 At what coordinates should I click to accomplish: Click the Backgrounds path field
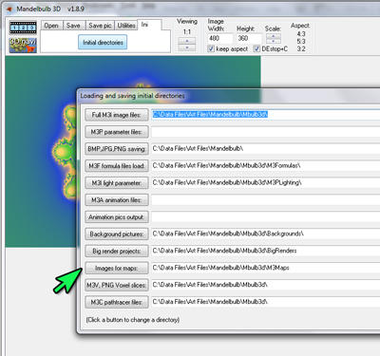click(265, 234)
